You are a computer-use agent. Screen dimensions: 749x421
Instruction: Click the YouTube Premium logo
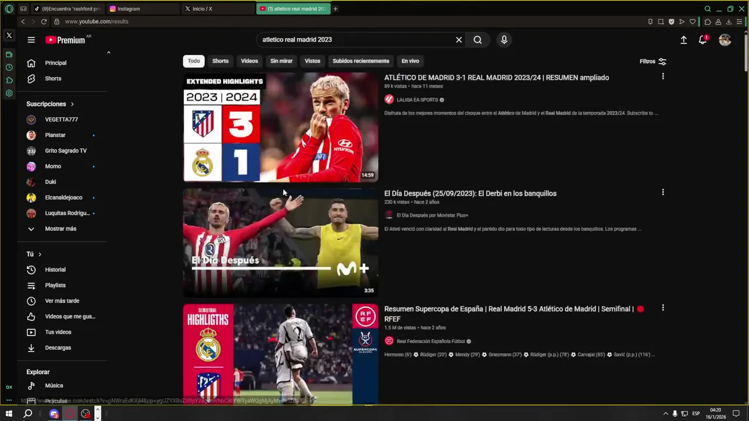pyautogui.click(x=66, y=40)
